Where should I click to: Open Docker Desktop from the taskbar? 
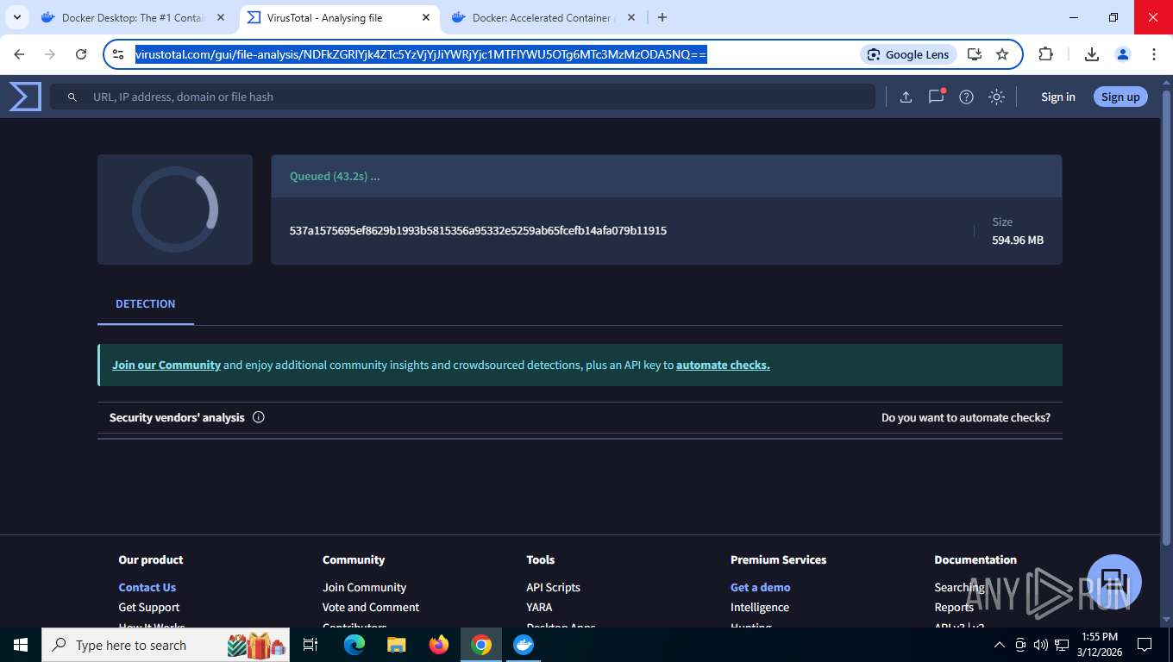coord(524,645)
